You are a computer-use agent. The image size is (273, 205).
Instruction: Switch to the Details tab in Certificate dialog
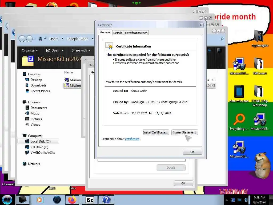pyautogui.click(x=118, y=33)
